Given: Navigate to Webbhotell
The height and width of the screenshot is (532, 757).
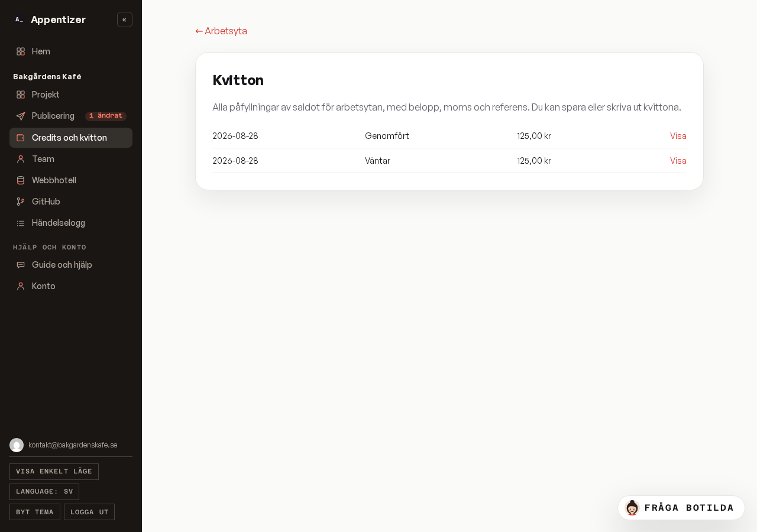Looking at the screenshot, I should pos(71,180).
